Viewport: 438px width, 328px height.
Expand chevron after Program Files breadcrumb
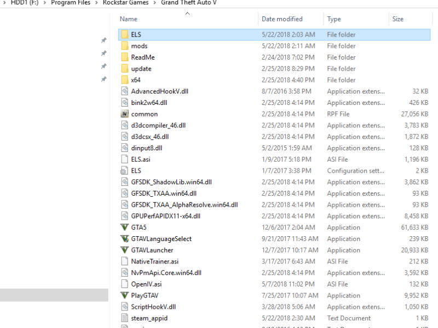click(96, 3)
